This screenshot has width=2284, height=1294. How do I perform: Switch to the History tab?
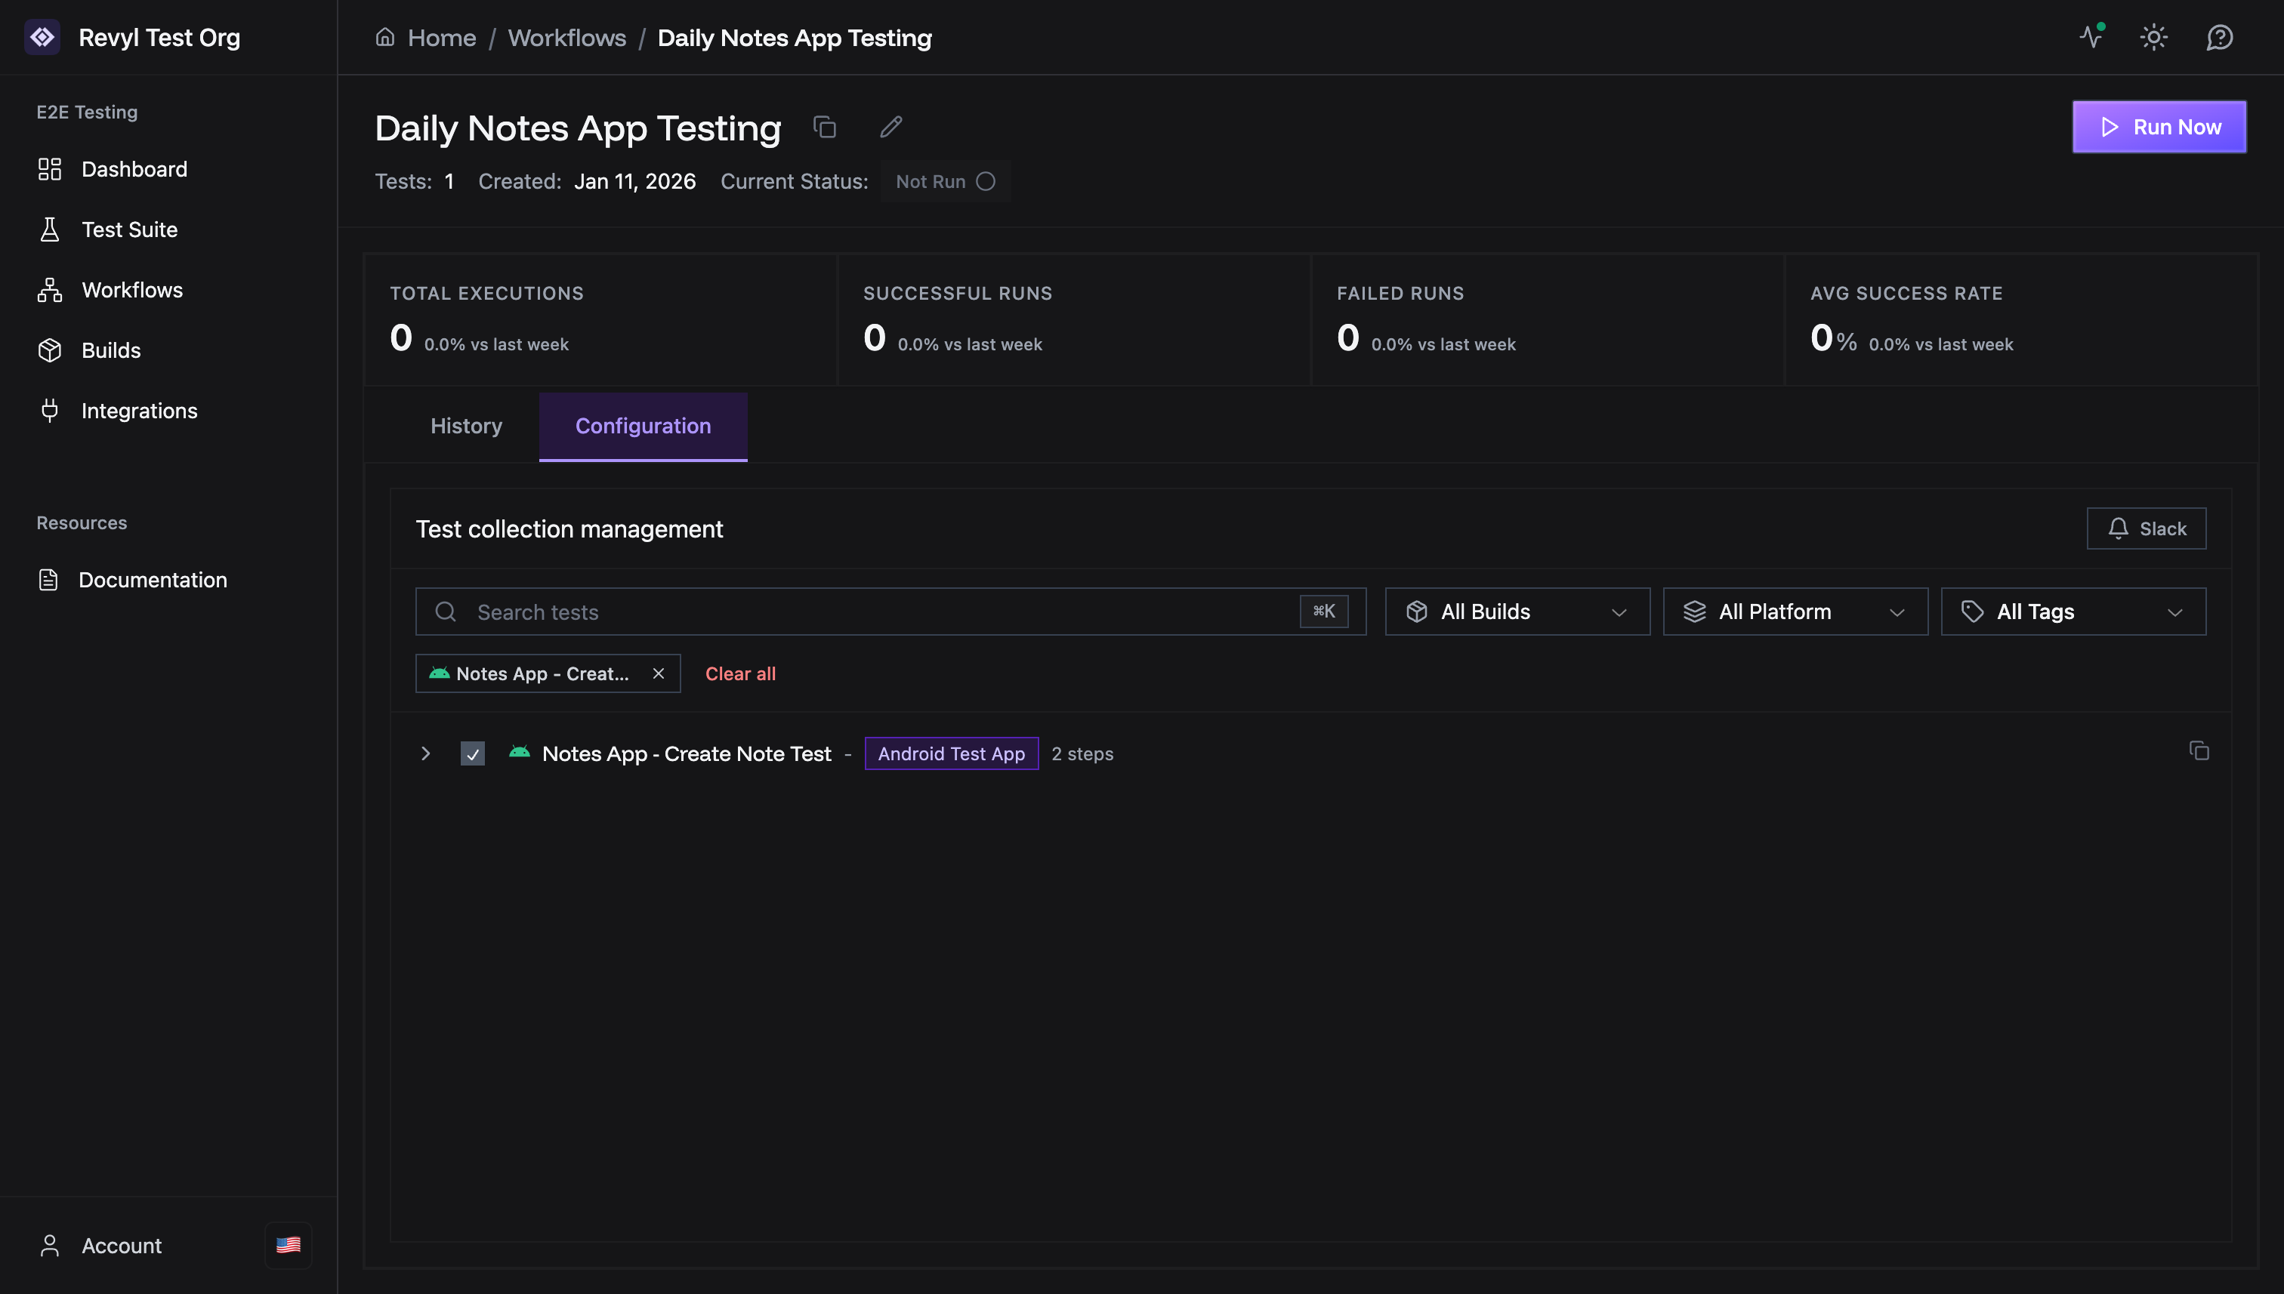(x=466, y=426)
